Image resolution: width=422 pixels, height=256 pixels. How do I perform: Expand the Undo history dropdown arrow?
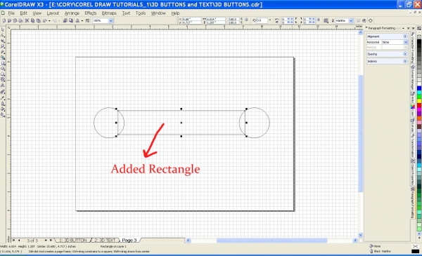point(49,20)
